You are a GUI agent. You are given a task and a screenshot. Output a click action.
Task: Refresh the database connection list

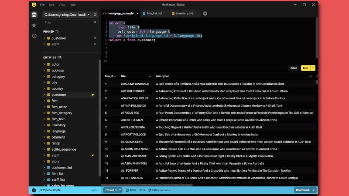tap(95, 15)
